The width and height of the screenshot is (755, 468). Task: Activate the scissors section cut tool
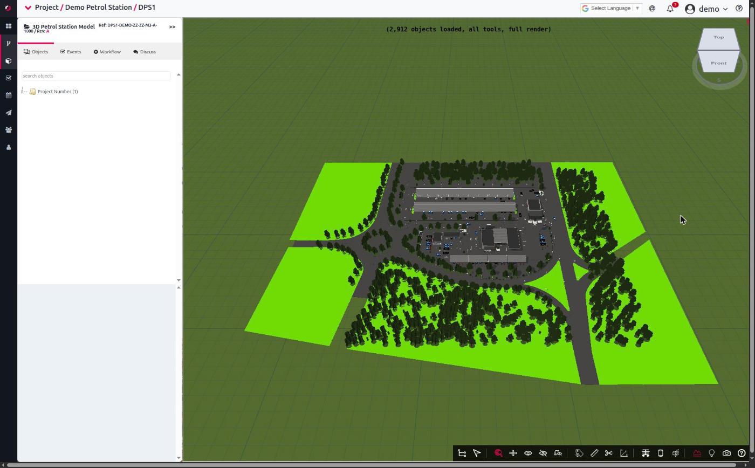609,453
